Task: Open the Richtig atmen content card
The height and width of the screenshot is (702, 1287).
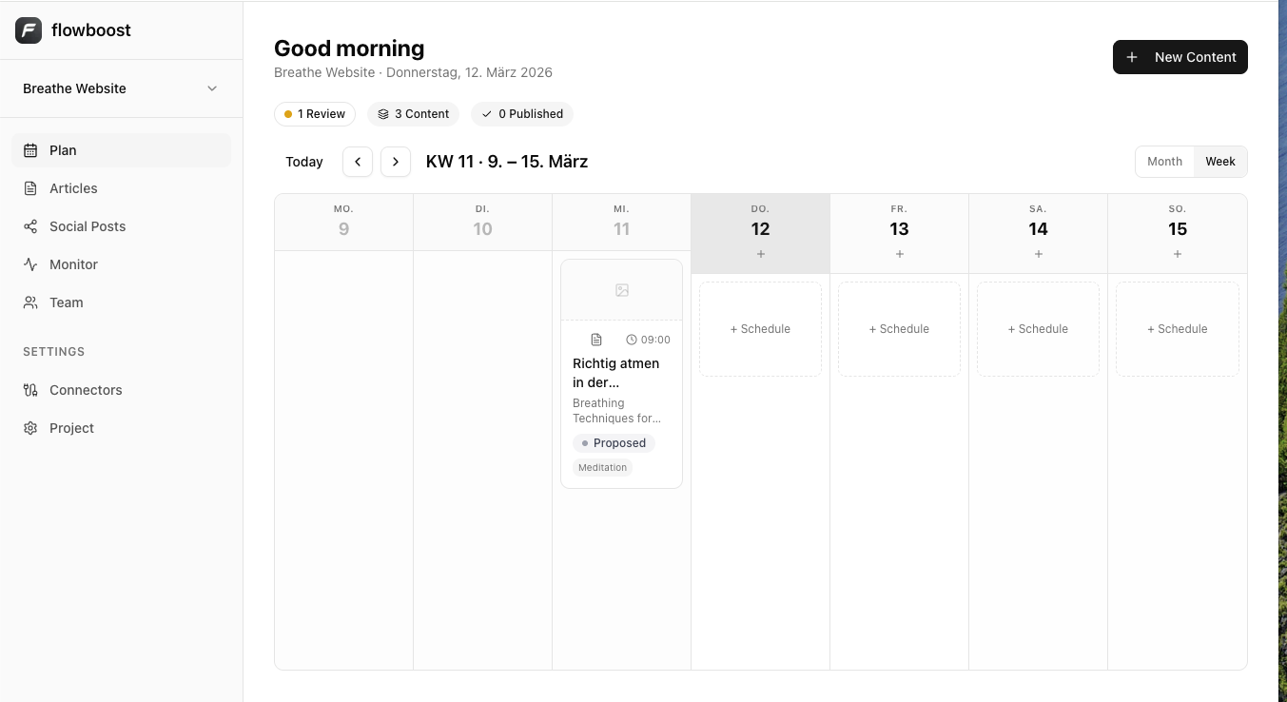Action: coord(621,373)
